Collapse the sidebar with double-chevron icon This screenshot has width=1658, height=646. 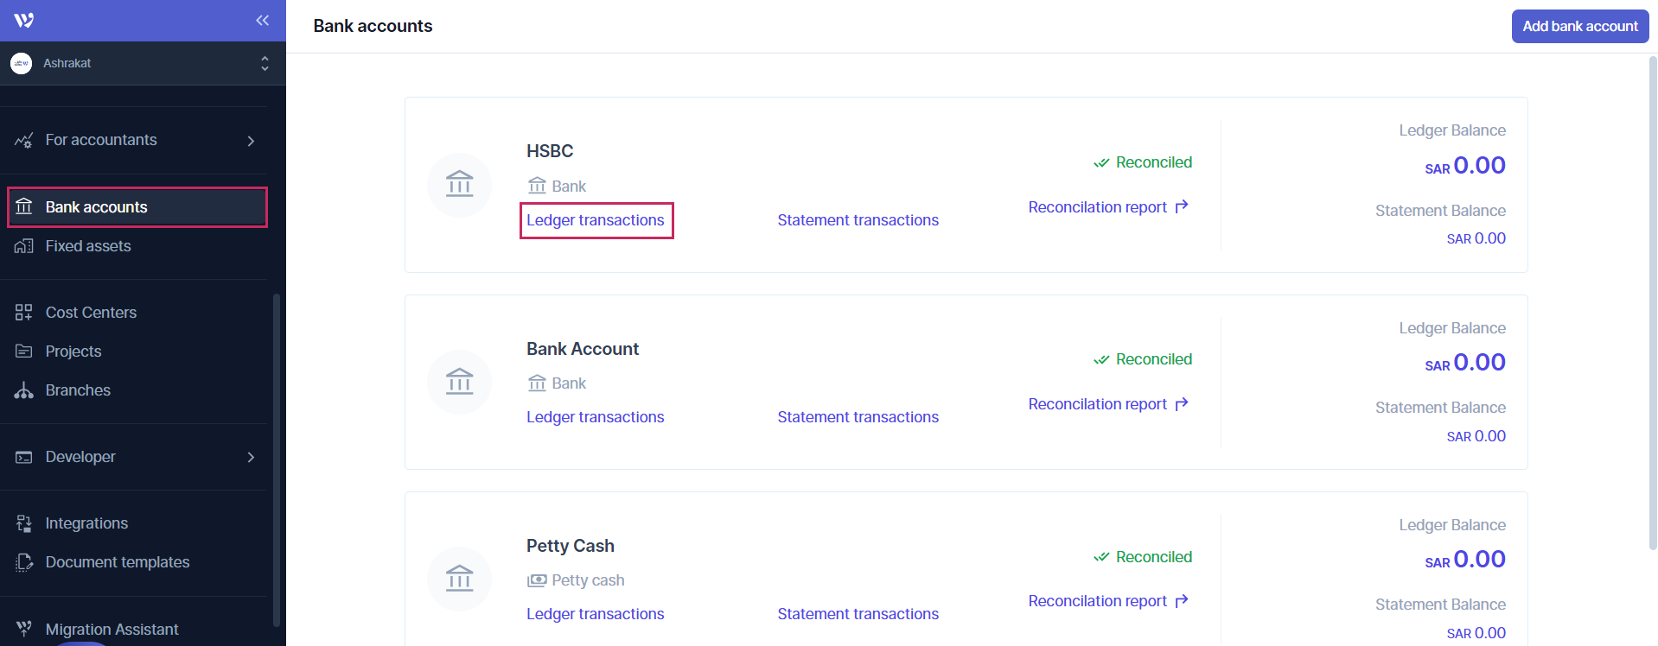click(x=262, y=21)
